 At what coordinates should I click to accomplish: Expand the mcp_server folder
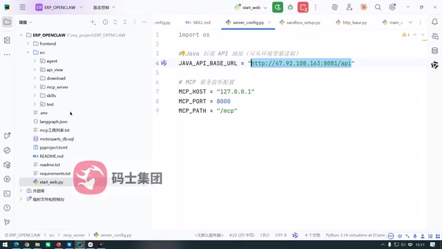[35, 87]
